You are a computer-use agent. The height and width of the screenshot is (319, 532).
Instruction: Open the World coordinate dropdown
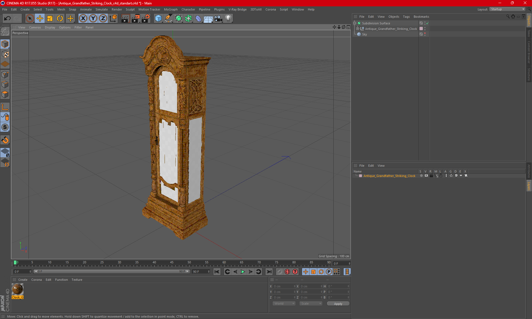pyautogui.click(x=284, y=303)
